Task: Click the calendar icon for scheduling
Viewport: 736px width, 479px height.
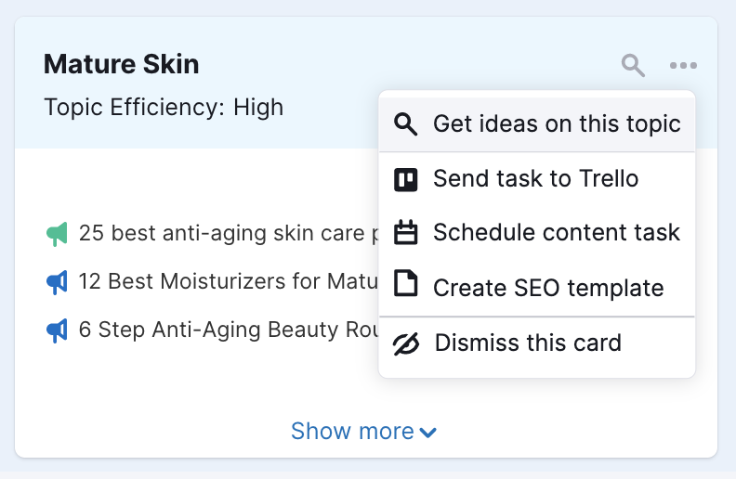Action: click(x=405, y=232)
